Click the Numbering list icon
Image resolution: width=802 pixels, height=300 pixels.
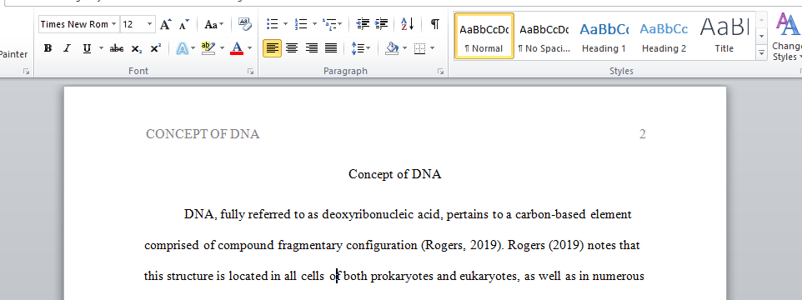tap(301, 24)
